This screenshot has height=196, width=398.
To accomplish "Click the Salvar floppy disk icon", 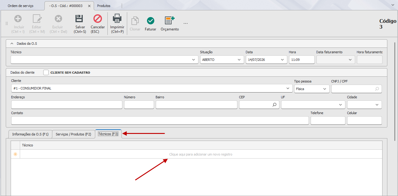I will click(x=79, y=19).
